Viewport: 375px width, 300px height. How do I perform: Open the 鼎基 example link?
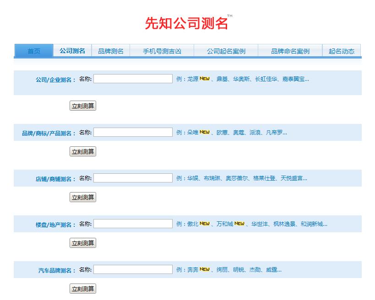[222, 79]
